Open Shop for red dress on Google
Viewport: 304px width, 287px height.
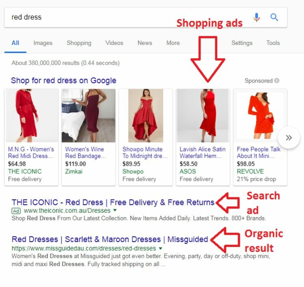pos(64,80)
